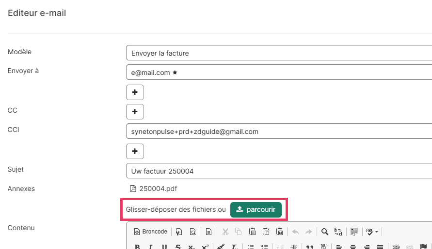Add another CCI recipient with plus button
This screenshot has width=432, height=249.
pyautogui.click(x=135, y=151)
